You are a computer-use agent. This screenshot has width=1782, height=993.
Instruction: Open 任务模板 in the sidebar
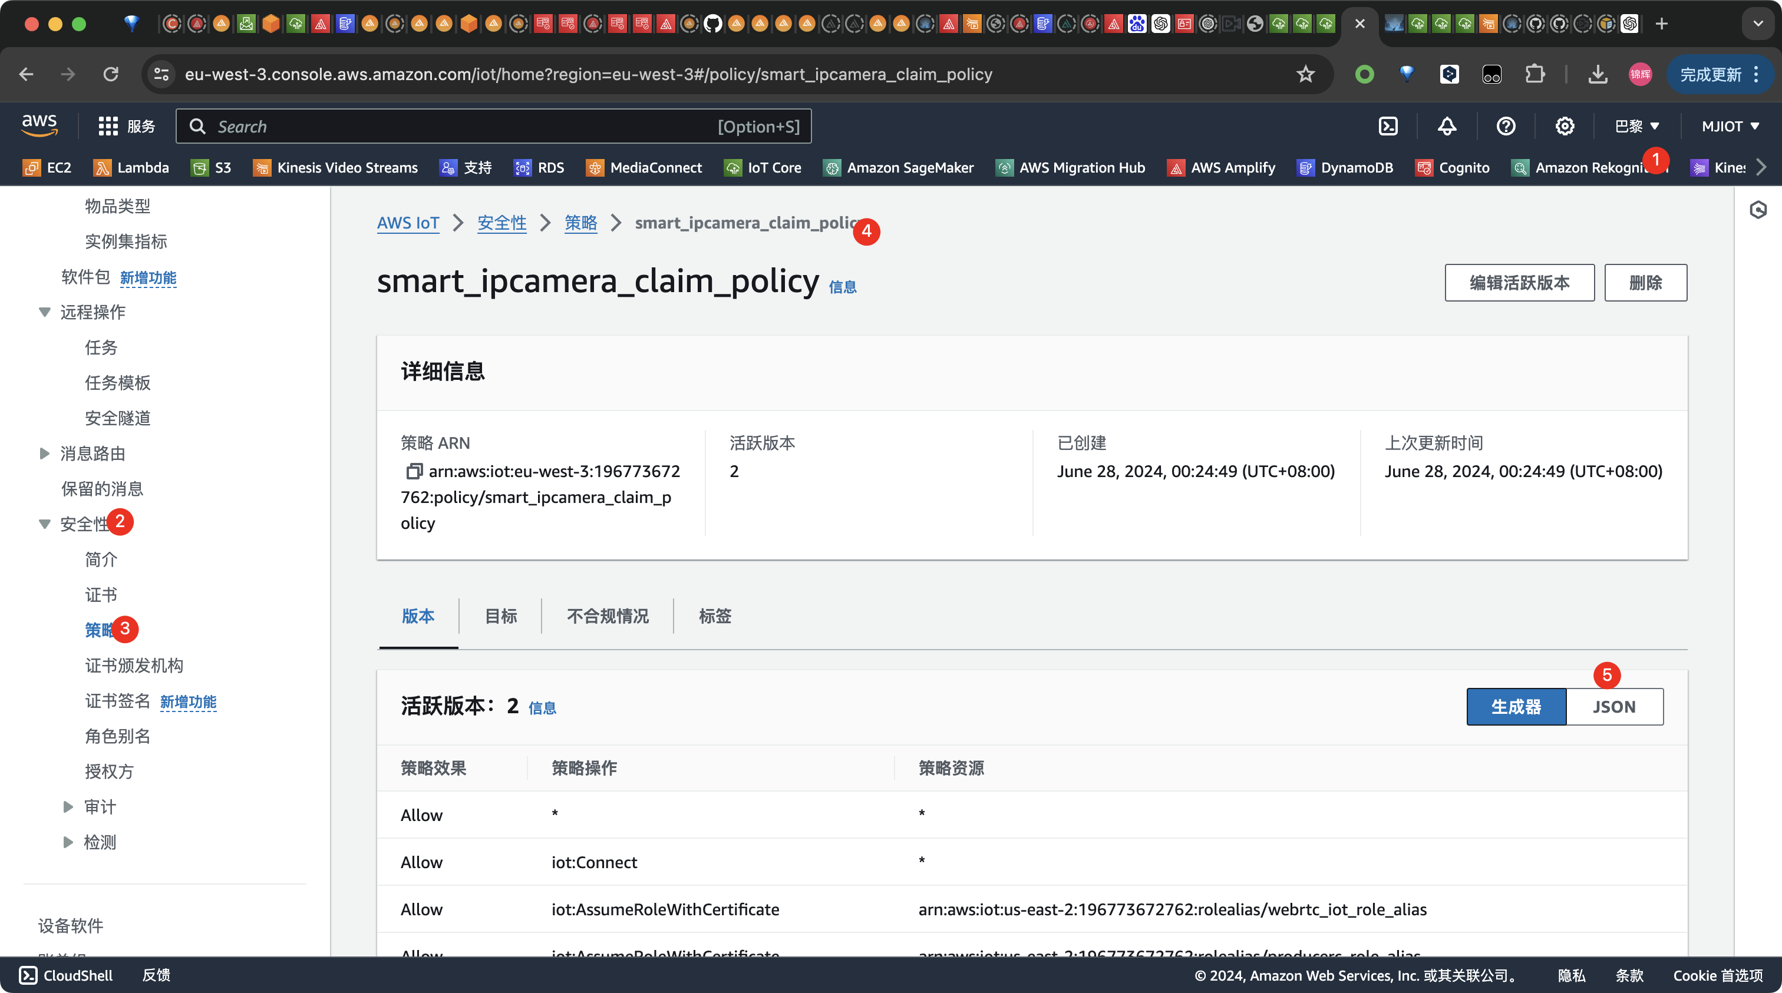click(118, 383)
